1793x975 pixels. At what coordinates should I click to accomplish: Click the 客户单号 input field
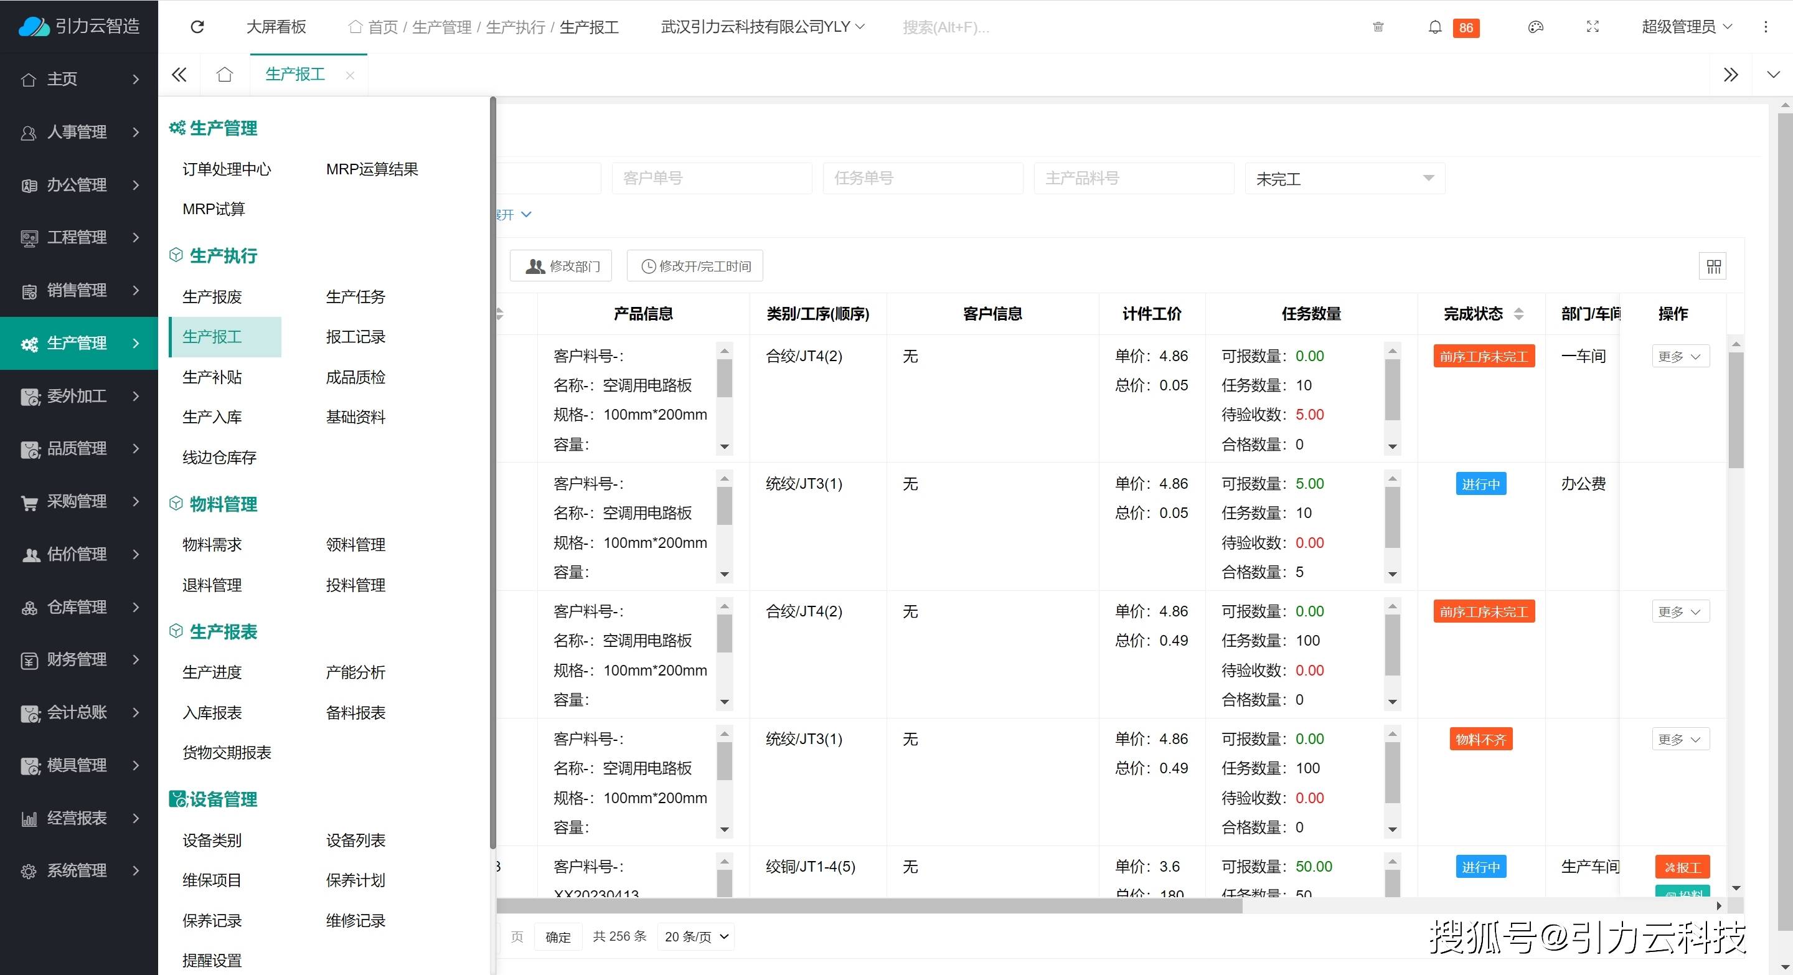[x=712, y=179]
